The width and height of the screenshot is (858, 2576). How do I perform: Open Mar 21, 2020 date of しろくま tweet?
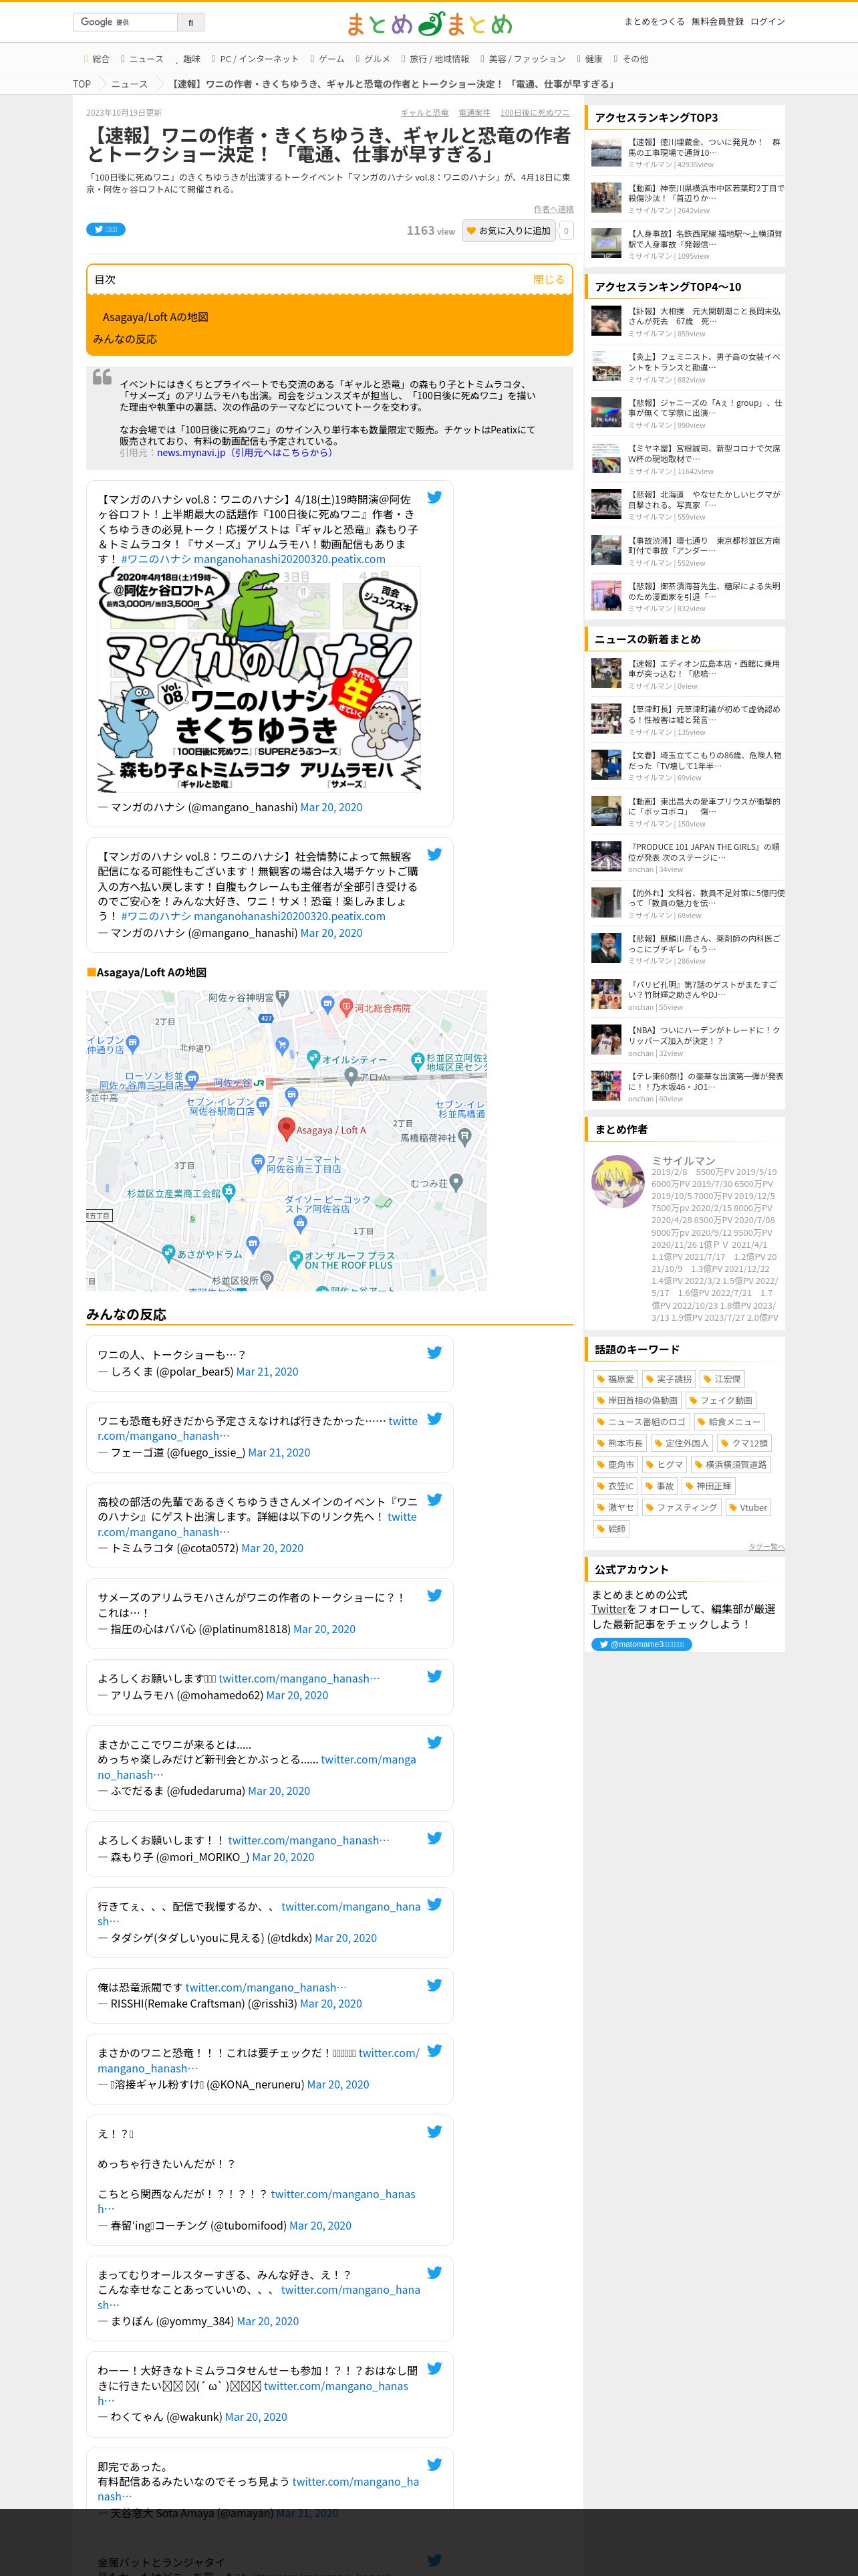point(267,1372)
